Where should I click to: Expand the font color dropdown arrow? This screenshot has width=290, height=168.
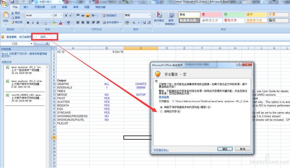tap(64, 23)
